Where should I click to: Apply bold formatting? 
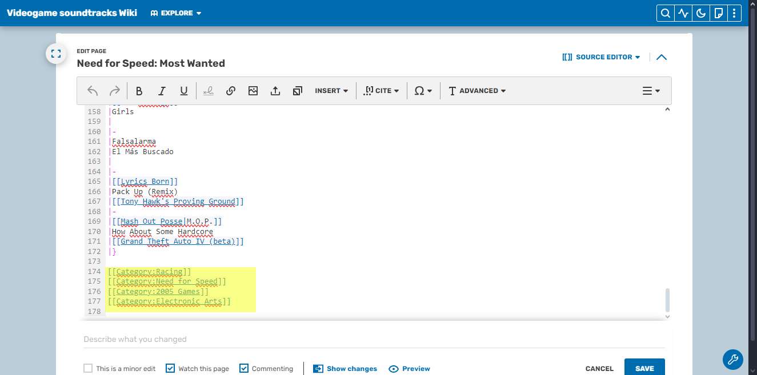pos(139,91)
